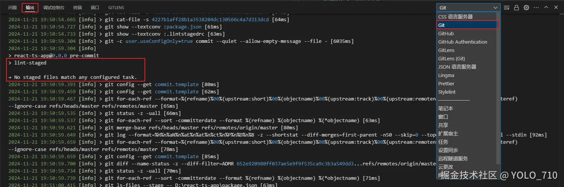Click hash 4227b1aff28b1a3538204dc130566c4a7d313dcd
This screenshot has height=187, width=564.
click(x=210, y=19)
